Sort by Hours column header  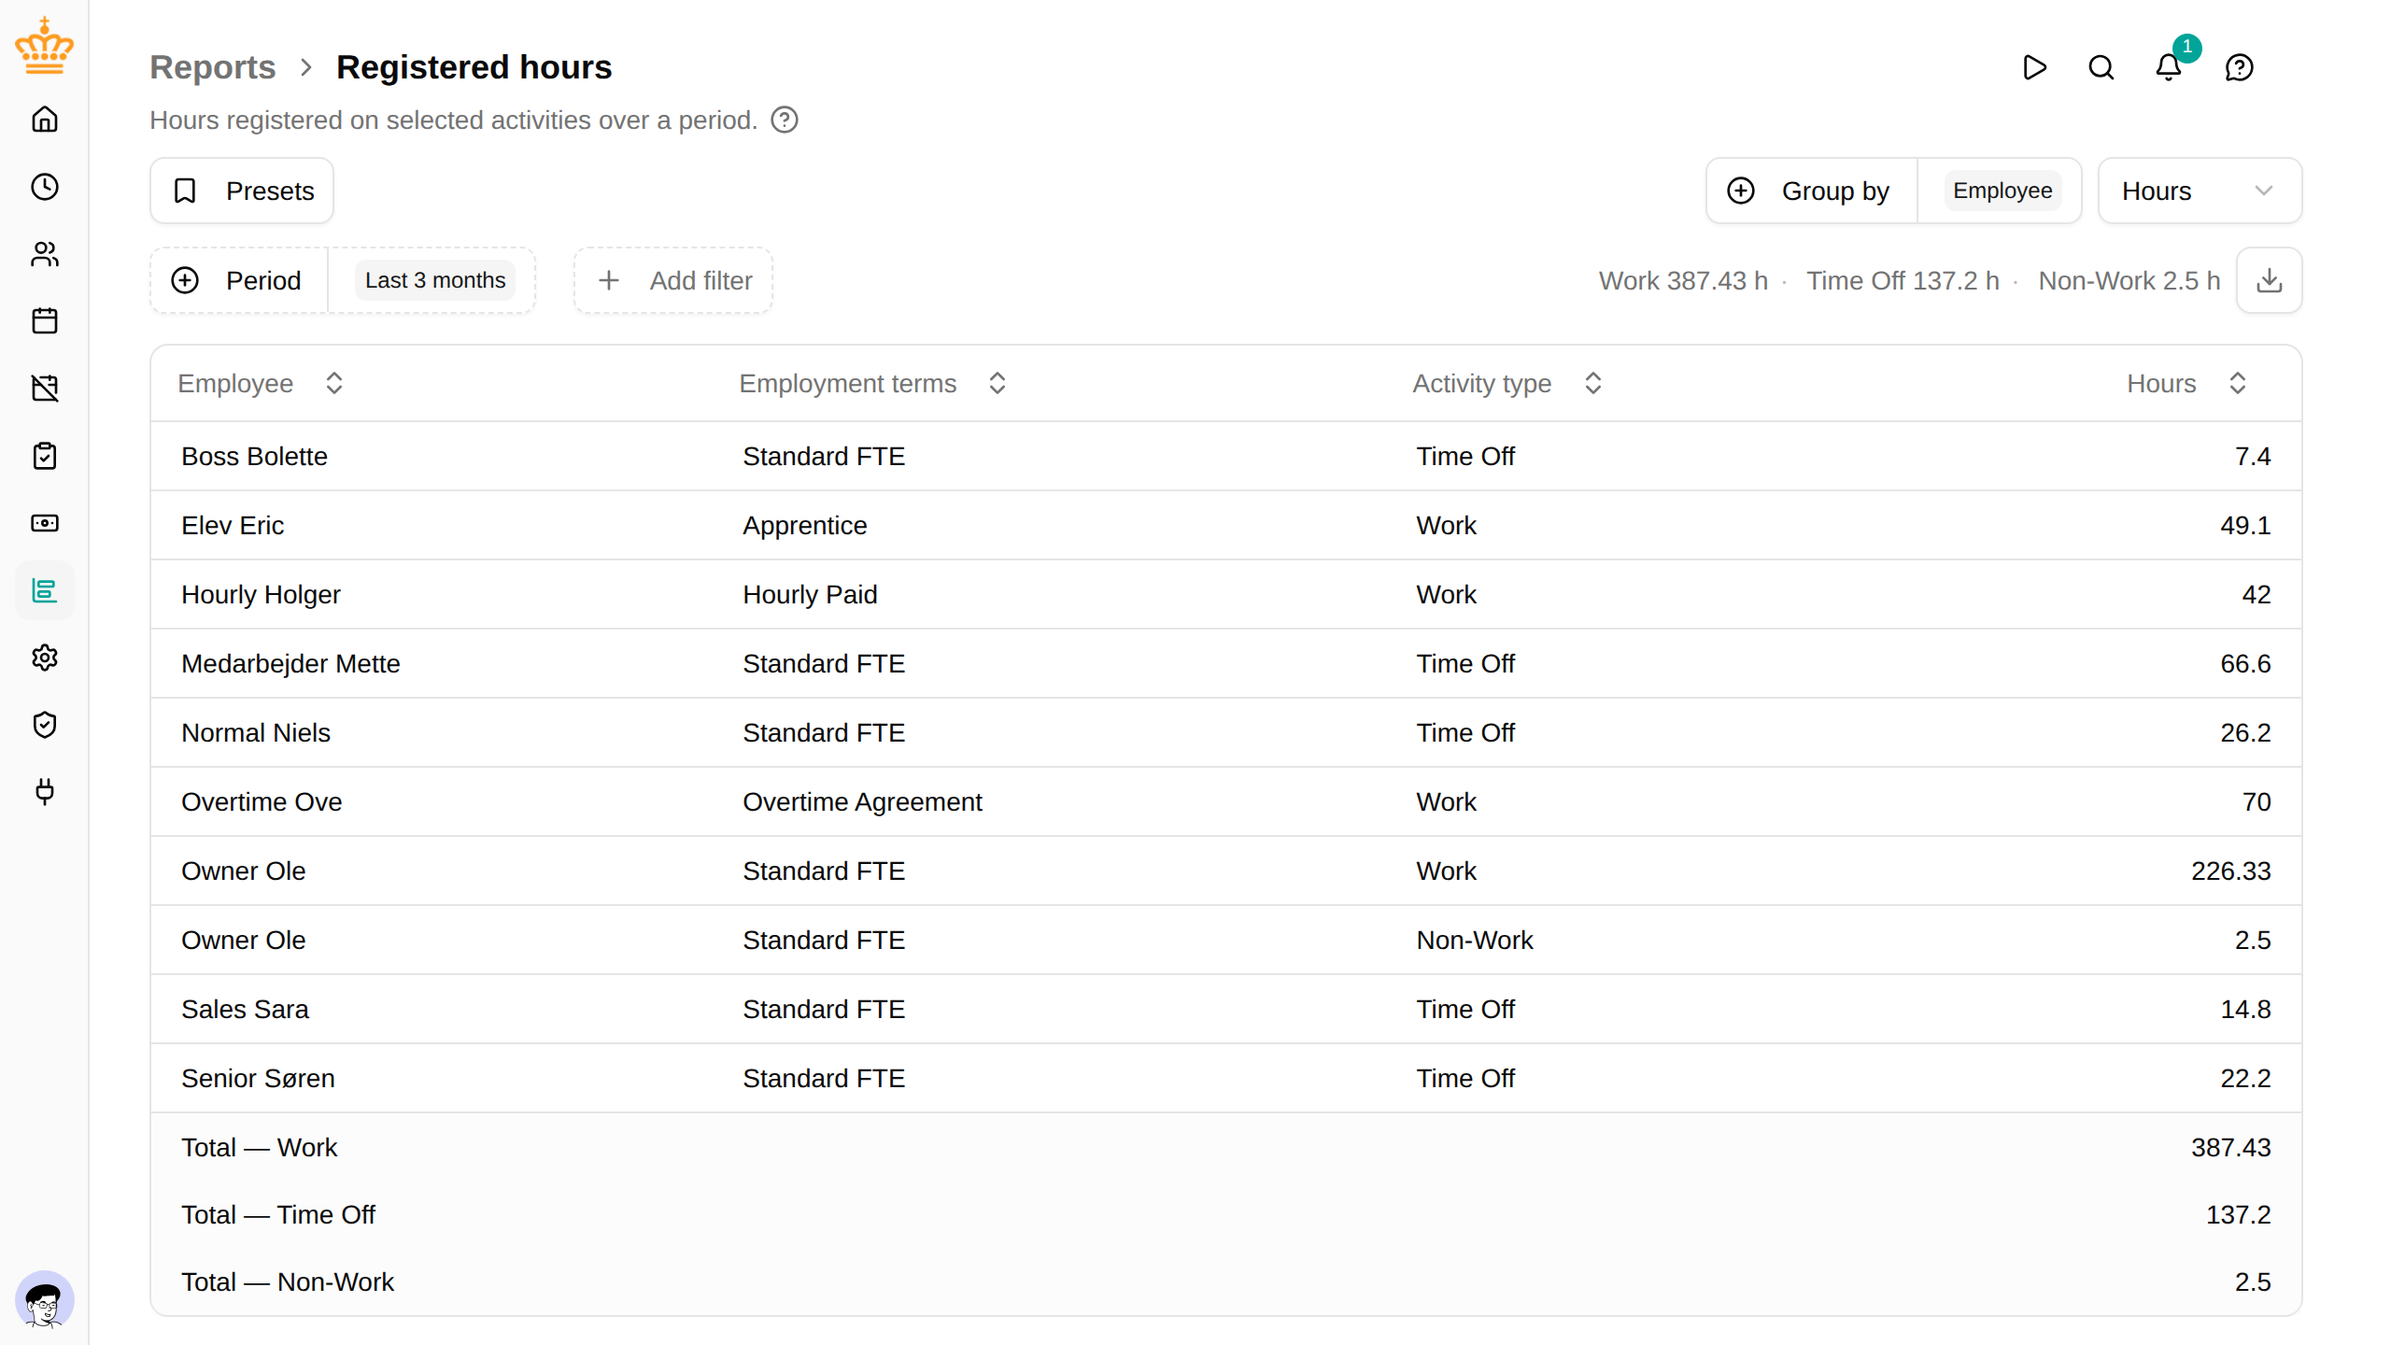2186,384
